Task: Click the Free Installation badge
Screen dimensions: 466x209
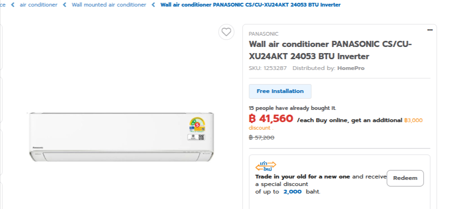Action: [280, 91]
